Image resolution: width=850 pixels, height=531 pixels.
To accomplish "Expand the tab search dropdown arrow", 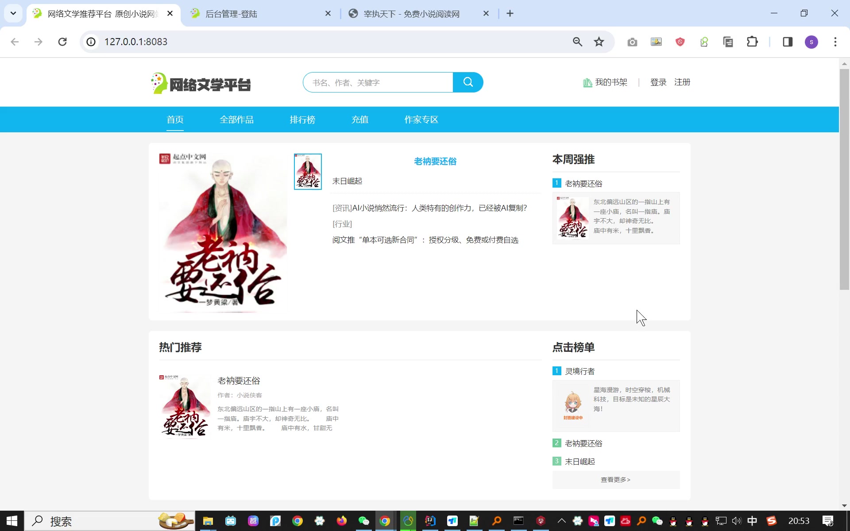I will (13, 13).
